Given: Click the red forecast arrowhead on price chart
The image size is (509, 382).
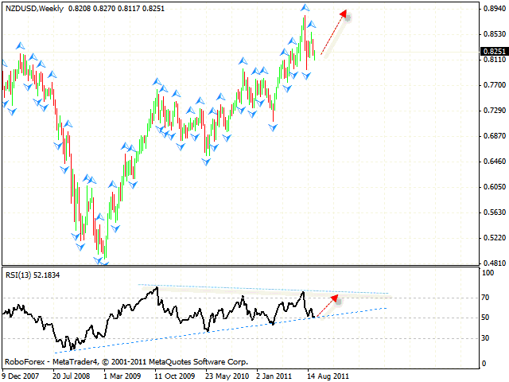Looking at the screenshot, I should 344,14.
